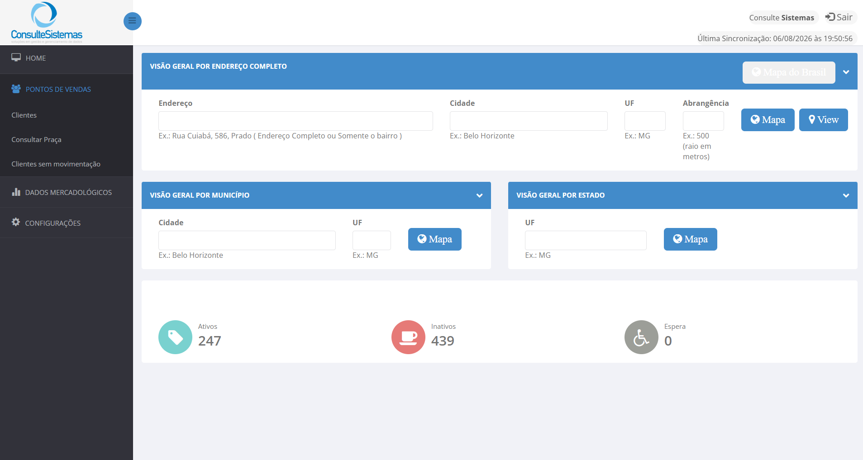Image resolution: width=863 pixels, height=460 pixels.
Task: Click the Visão Geral por Município title
Action: coord(200,195)
